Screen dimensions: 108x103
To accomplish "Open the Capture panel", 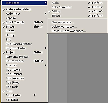I will tap(24, 18).
